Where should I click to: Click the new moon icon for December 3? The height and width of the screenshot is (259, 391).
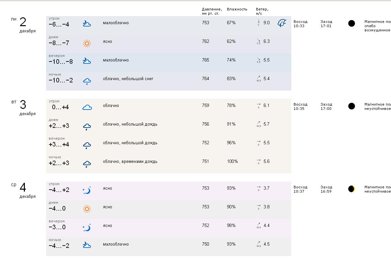(x=351, y=106)
